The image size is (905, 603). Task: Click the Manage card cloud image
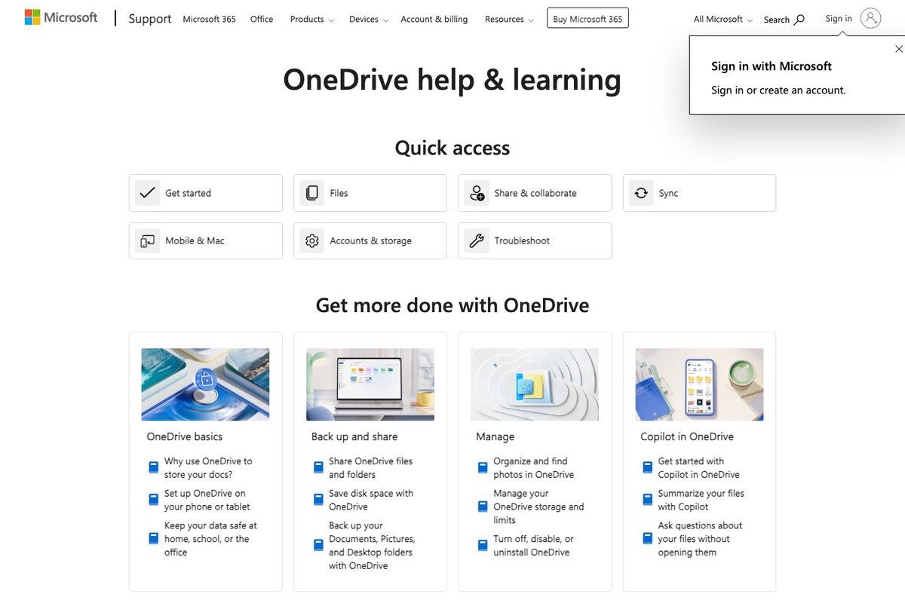tap(535, 384)
